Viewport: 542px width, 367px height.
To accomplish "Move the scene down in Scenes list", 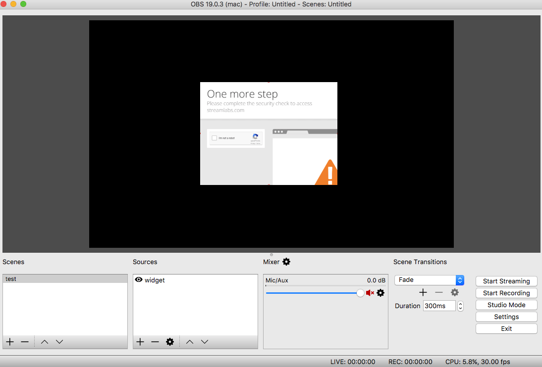I will (x=59, y=342).
